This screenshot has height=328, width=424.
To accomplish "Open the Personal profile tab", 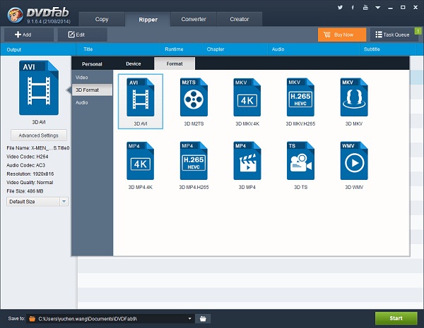I will (92, 64).
